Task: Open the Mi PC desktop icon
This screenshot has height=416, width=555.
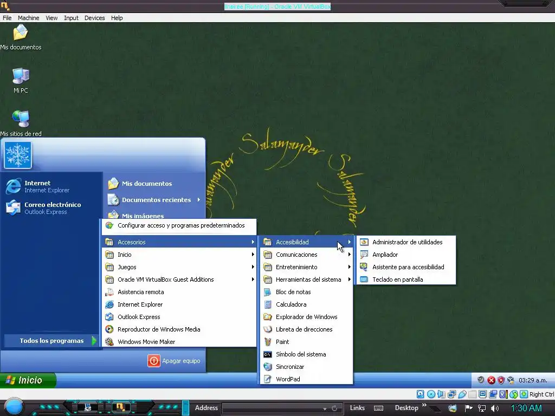Action: (21, 81)
